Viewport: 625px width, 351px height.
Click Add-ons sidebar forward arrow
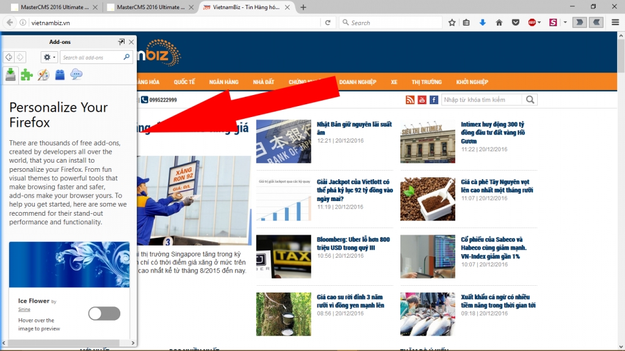click(x=20, y=57)
